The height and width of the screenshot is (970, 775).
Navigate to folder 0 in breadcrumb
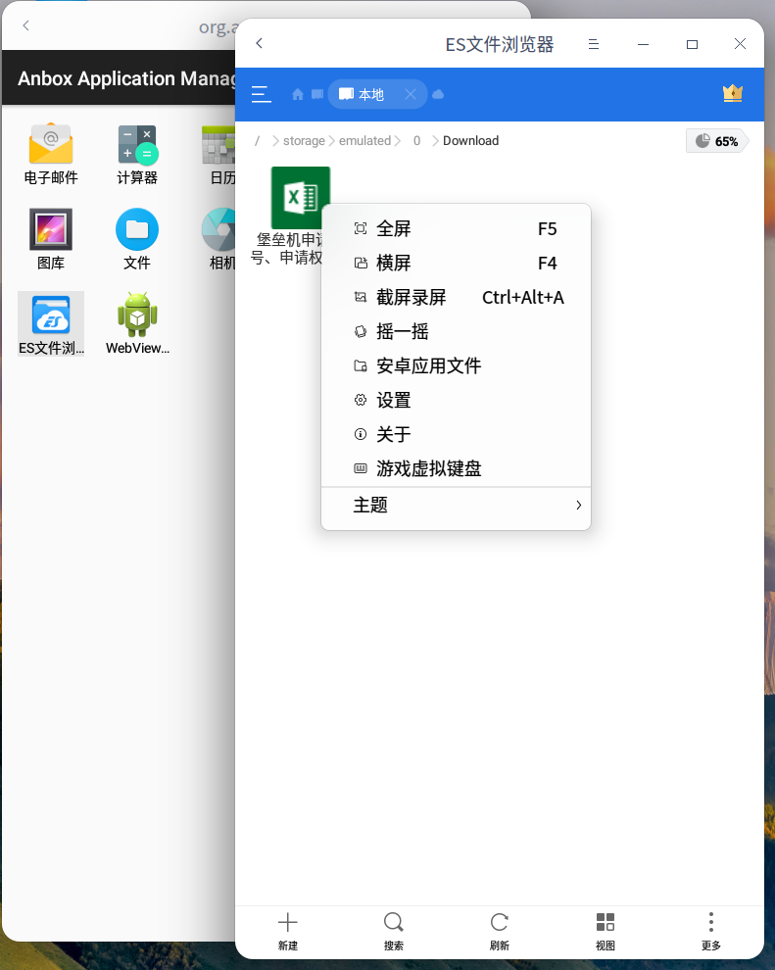[416, 141]
